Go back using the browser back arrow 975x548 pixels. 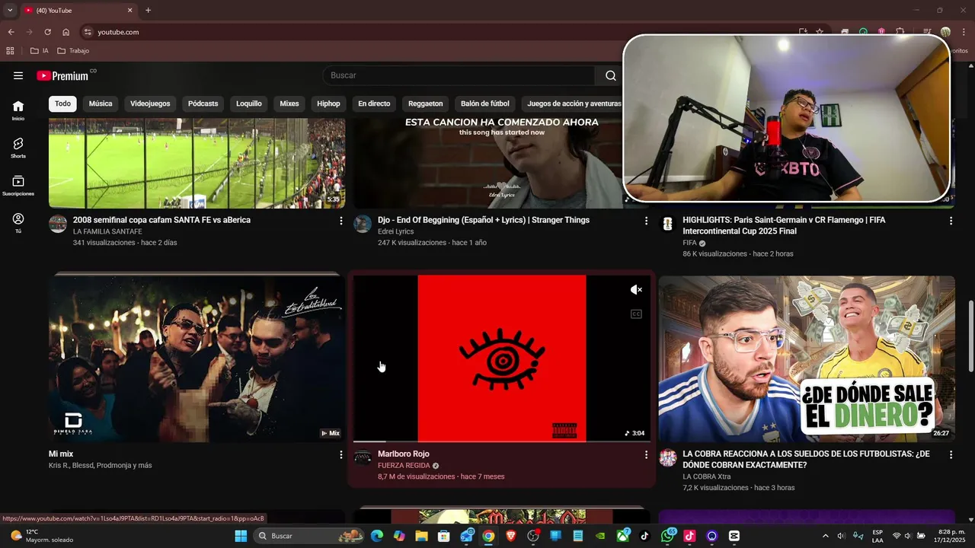(11, 32)
